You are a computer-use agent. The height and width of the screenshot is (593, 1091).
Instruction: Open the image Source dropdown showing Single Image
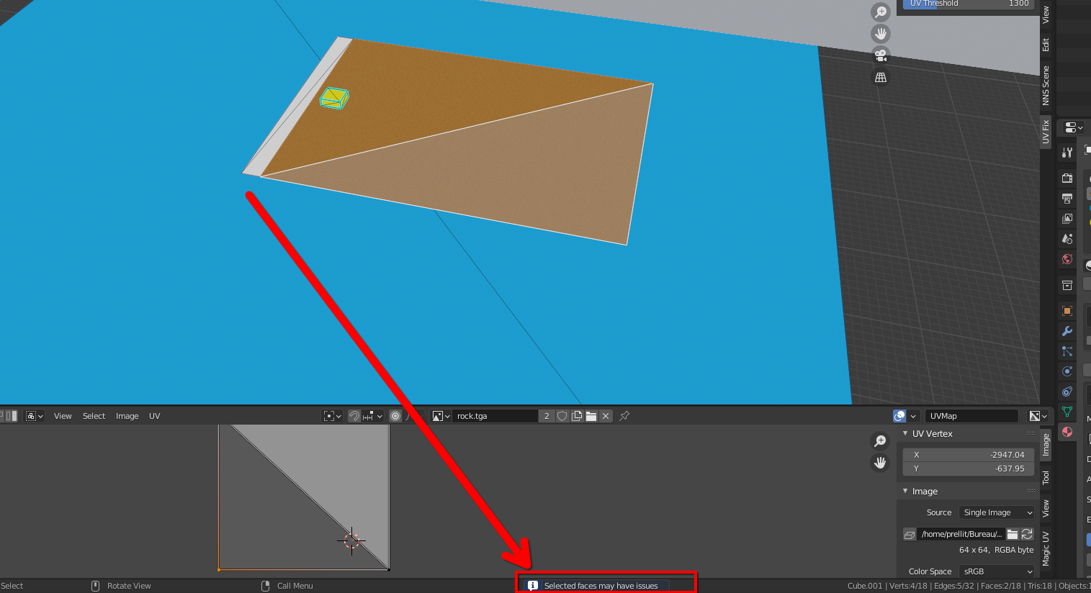pyautogui.click(x=996, y=512)
